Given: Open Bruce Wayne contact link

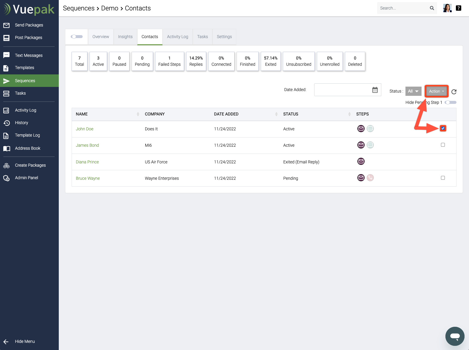Looking at the screenshot, I should coord(88,178).
